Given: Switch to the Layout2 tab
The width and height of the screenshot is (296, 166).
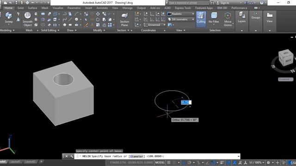Looking at the screenshot, I should tap(30, 161).
